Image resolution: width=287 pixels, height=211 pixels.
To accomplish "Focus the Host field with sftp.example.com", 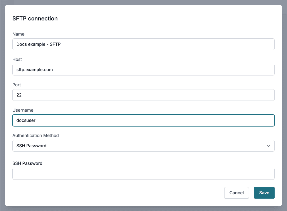I will coord(143,70).
